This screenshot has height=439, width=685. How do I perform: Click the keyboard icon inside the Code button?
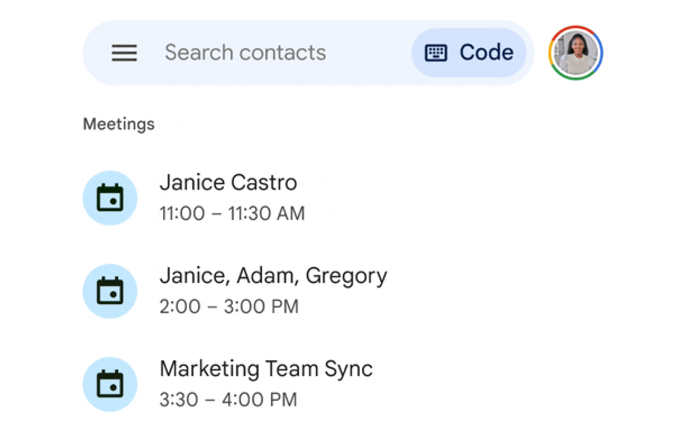click(x=435, y=53)
